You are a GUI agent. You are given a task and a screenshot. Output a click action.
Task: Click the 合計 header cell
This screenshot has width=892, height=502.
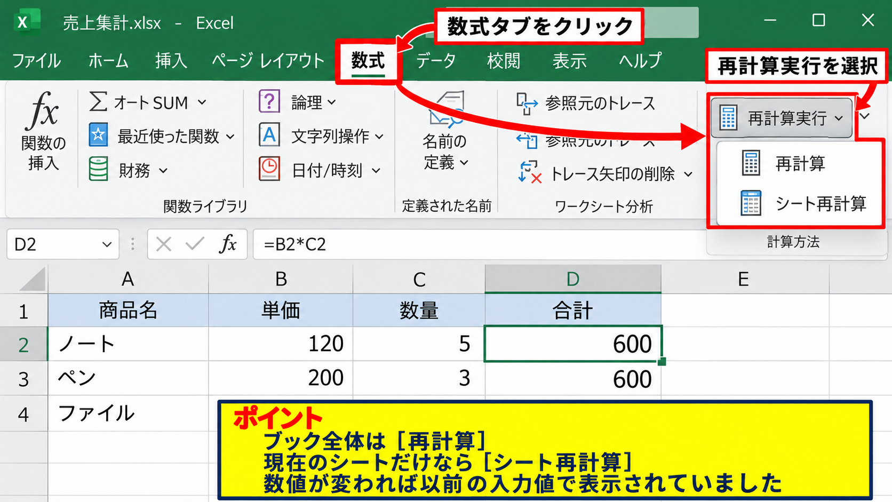pos(573,310)
